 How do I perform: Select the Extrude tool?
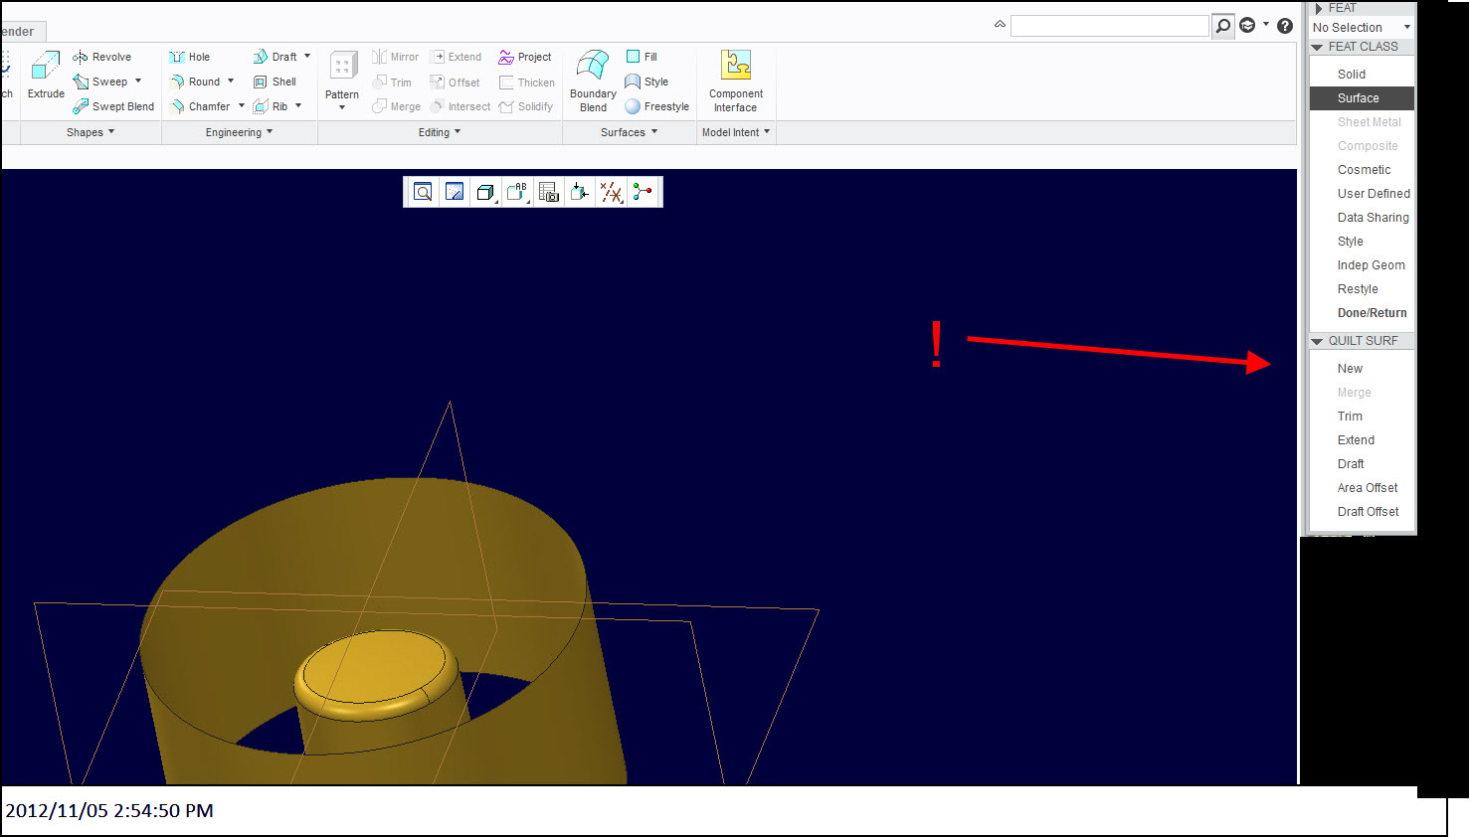point(46,75)
